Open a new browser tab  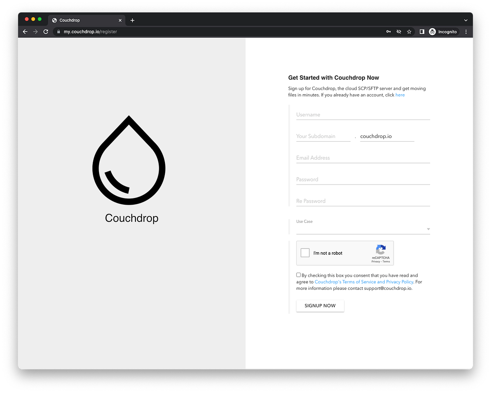pos(132,20)
